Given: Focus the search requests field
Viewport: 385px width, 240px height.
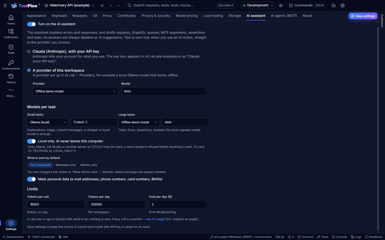Looking at the screenshot, I should pos(181,5).
